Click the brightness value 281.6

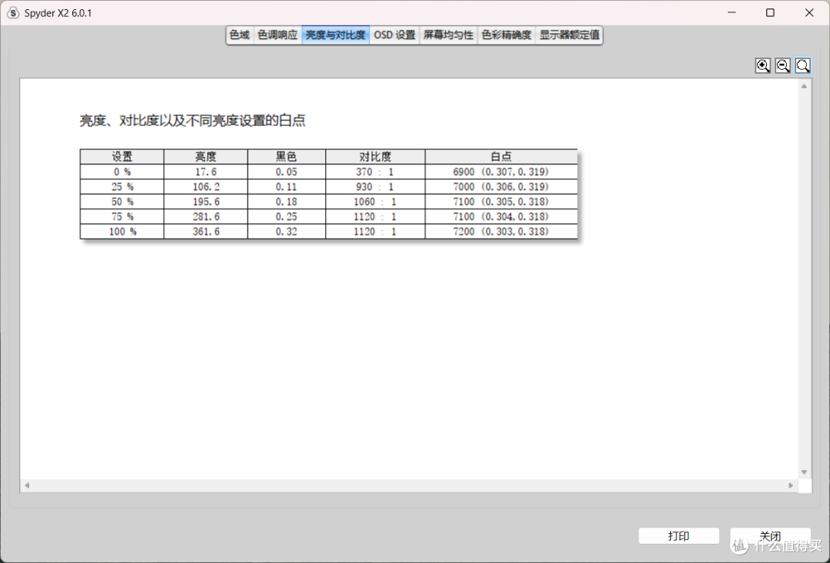(x=206, y=217)
